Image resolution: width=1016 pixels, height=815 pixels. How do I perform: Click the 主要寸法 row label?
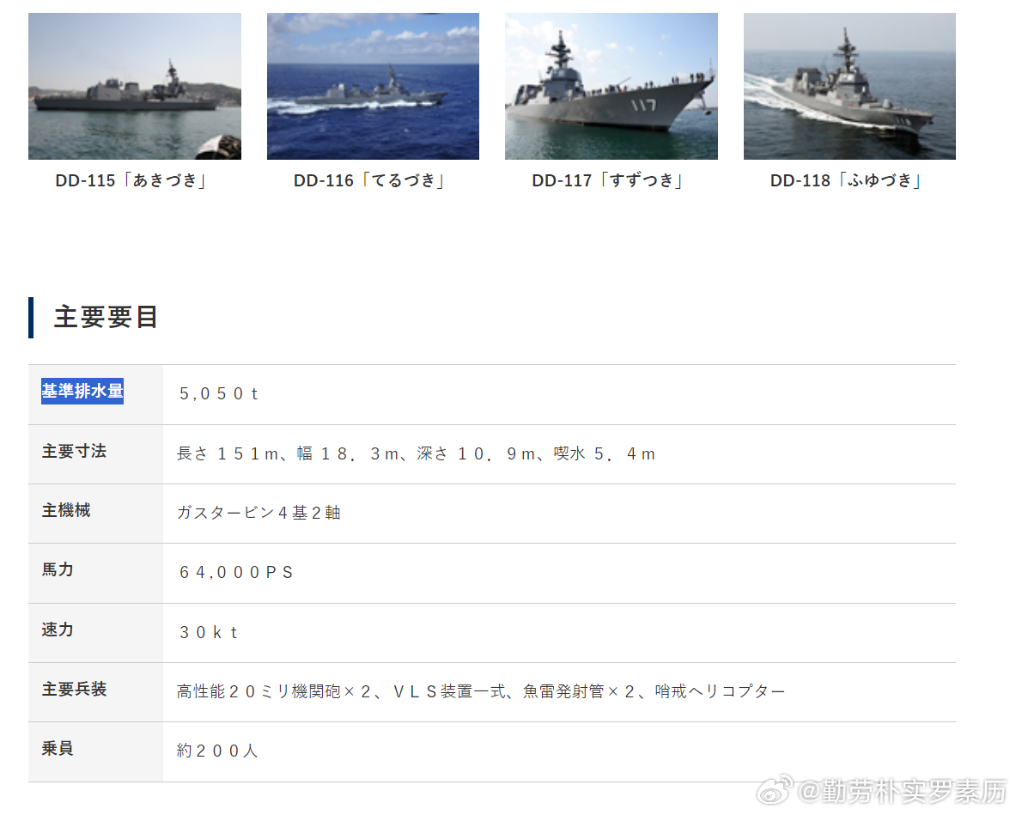point(74,451)
